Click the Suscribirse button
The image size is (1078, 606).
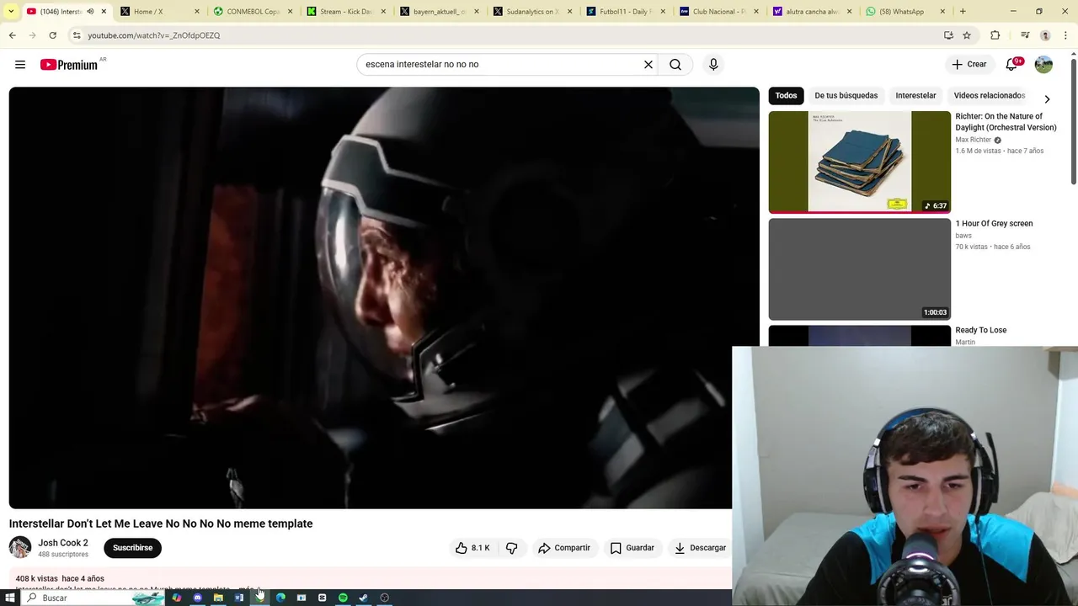pyautogui.click(x=132, y=548)
